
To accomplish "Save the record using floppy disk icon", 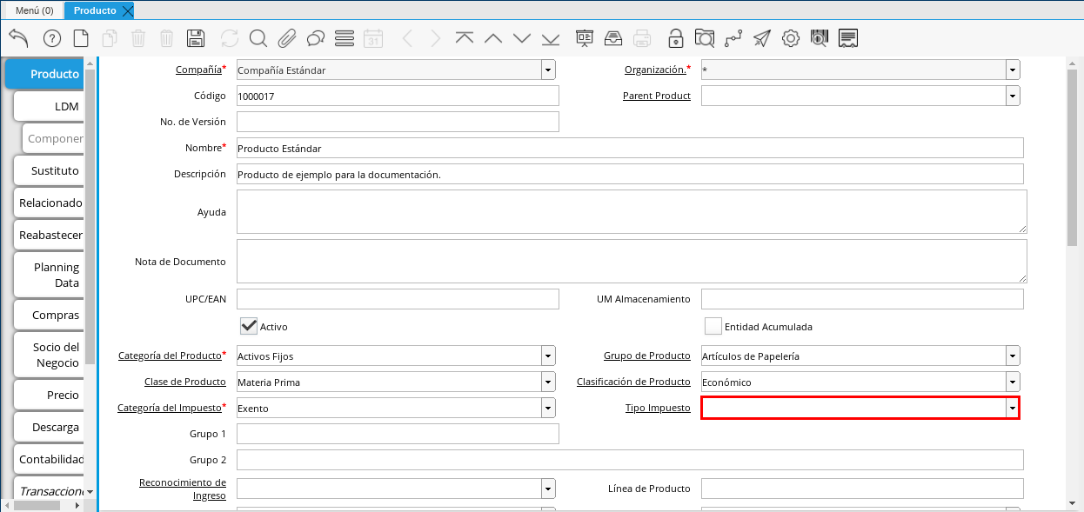I will 196,38.
